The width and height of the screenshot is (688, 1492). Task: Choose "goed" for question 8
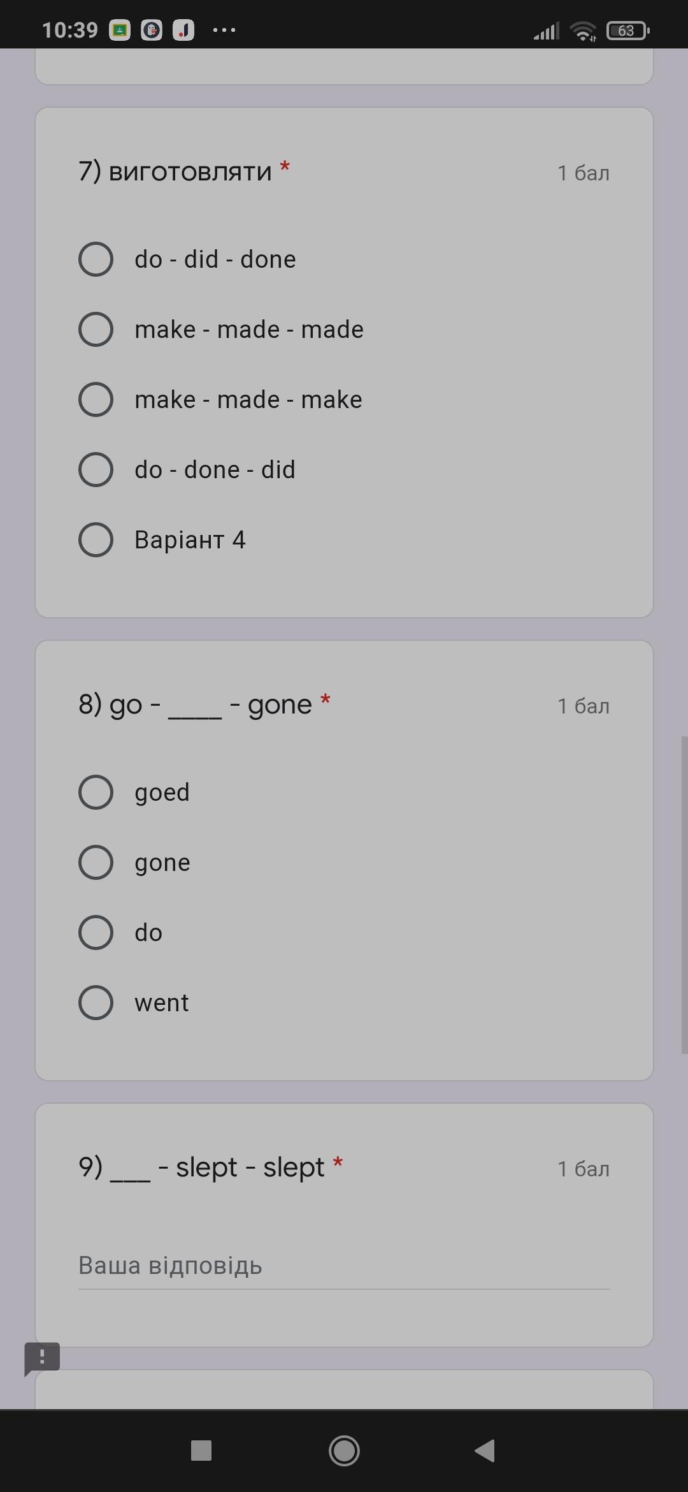[x=96, y=793]
